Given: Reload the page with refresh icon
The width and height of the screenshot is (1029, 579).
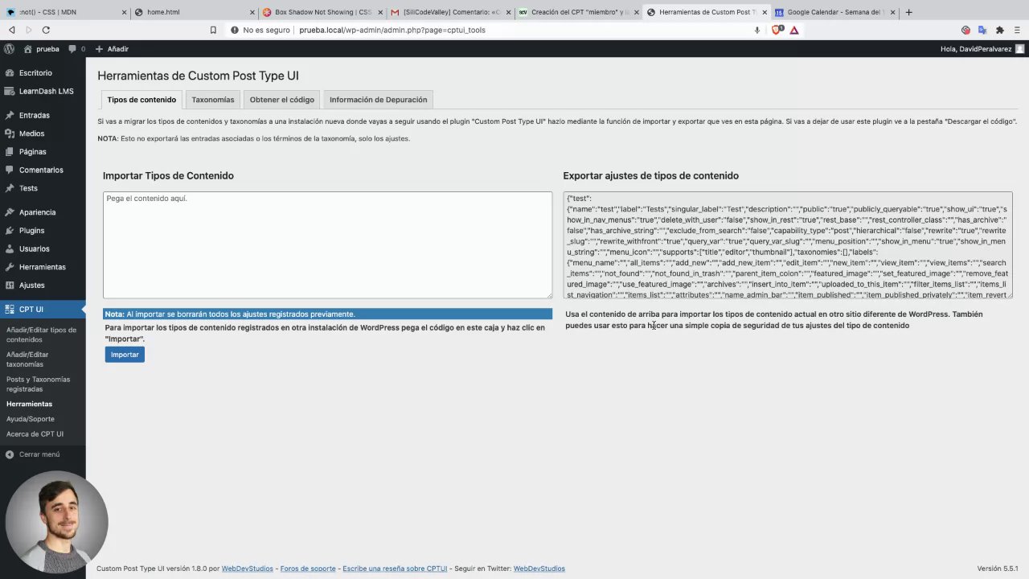Looking at the screenshot, I should (46, 30).
